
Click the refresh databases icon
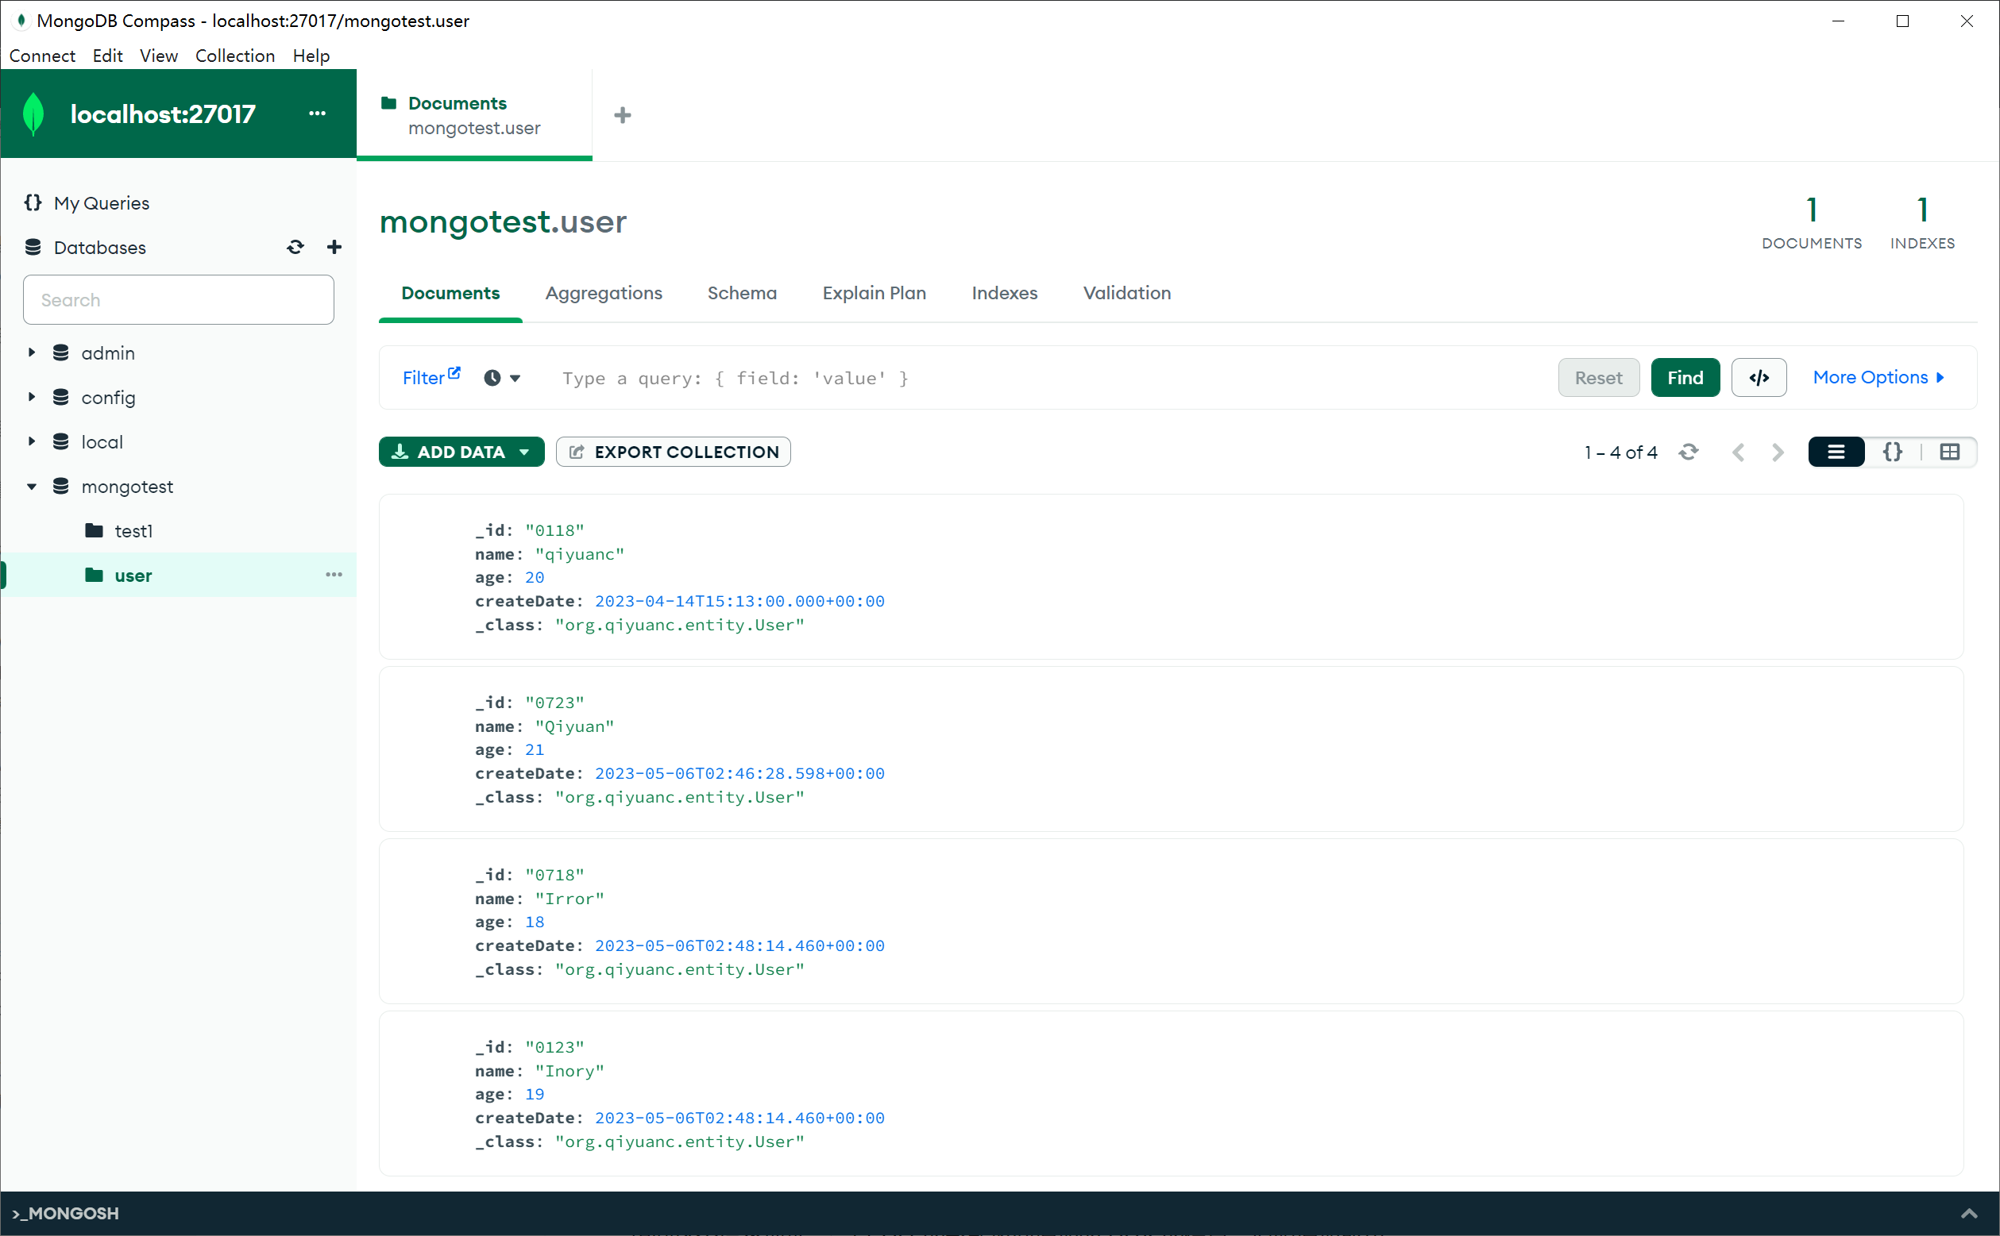[x=295, y=247]
